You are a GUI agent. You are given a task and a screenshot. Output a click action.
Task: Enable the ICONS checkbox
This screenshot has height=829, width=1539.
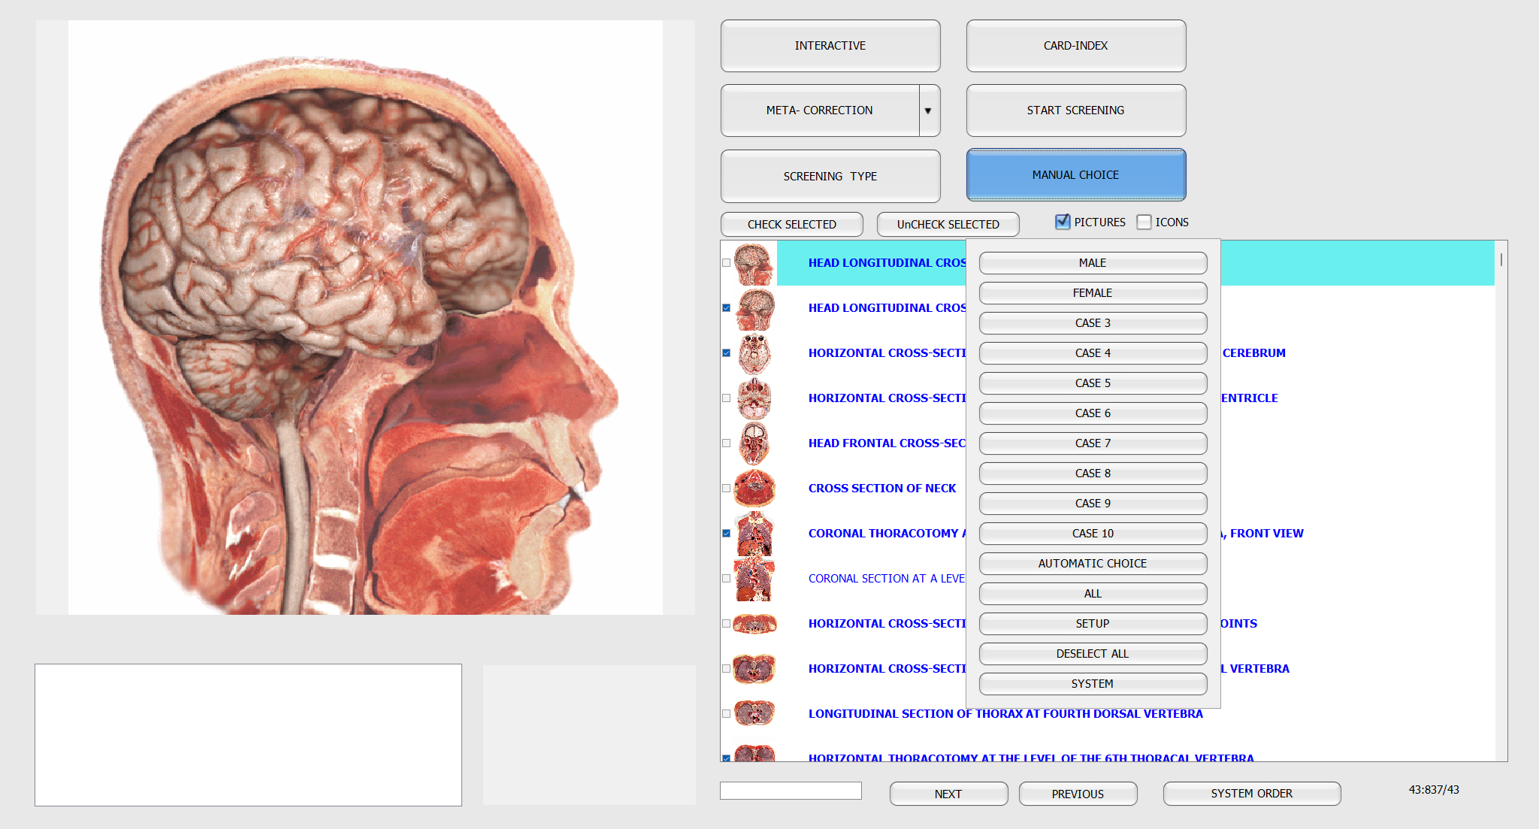1144,222
